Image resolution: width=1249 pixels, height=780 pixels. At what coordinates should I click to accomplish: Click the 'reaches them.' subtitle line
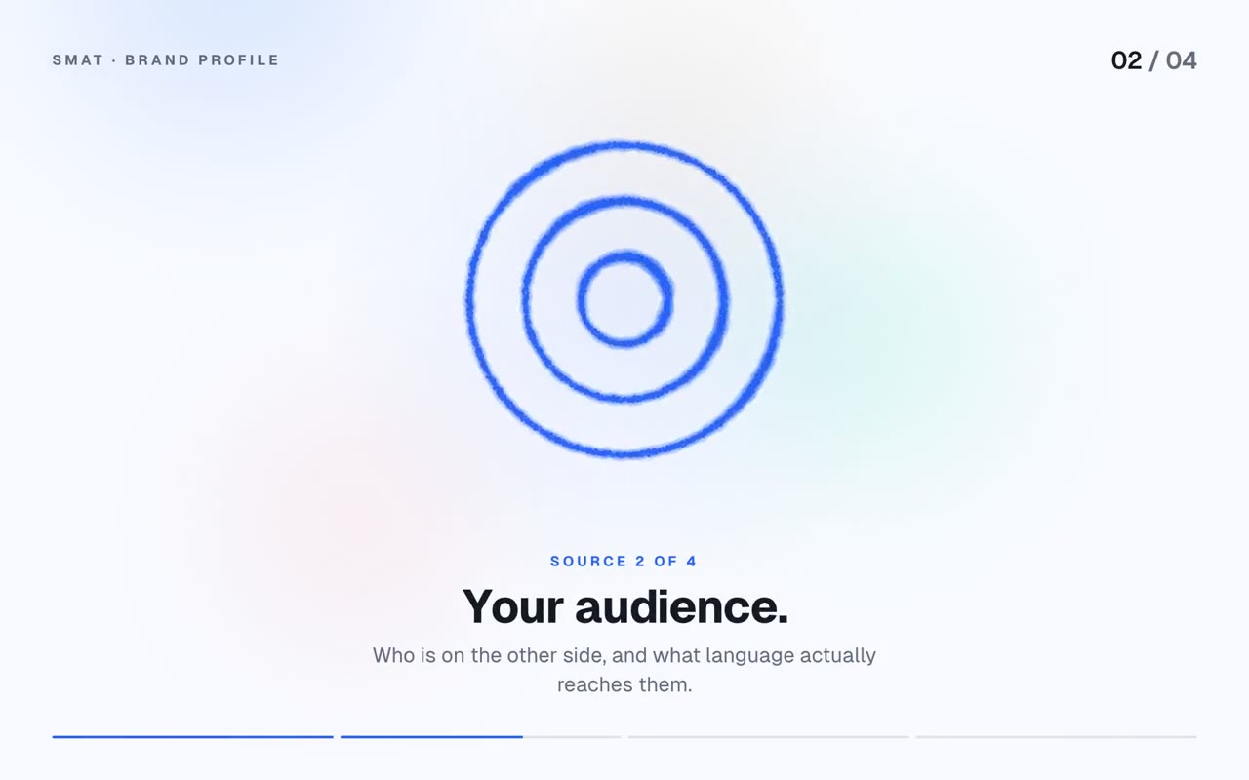tap(624, 684)
